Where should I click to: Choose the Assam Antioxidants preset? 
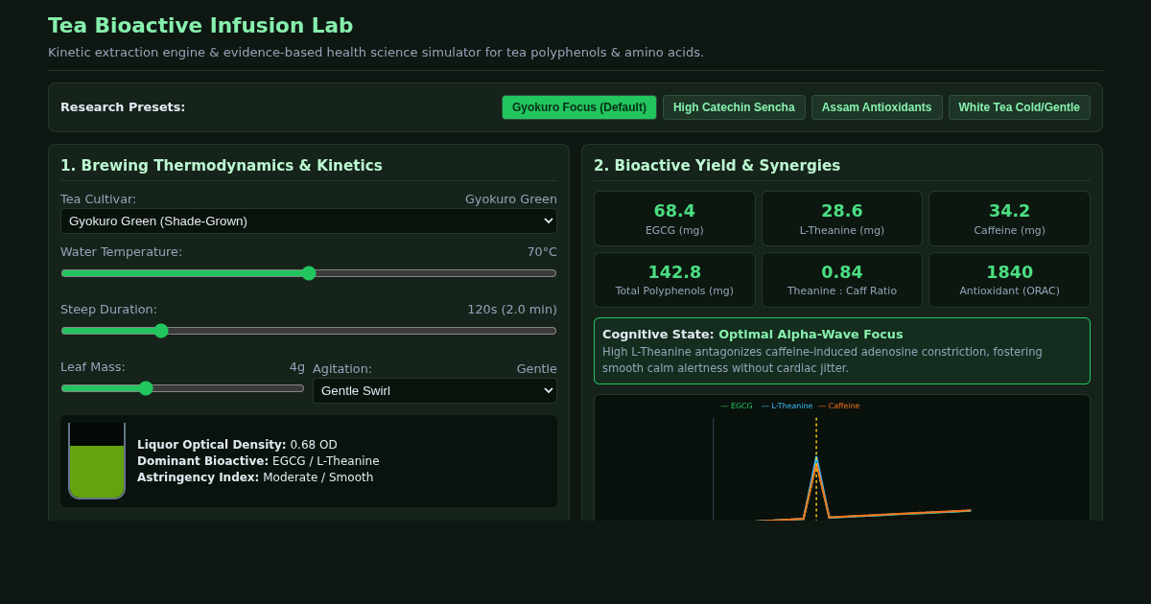(x=877, y=107)
